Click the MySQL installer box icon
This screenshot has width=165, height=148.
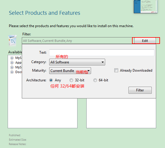point(12,41)
